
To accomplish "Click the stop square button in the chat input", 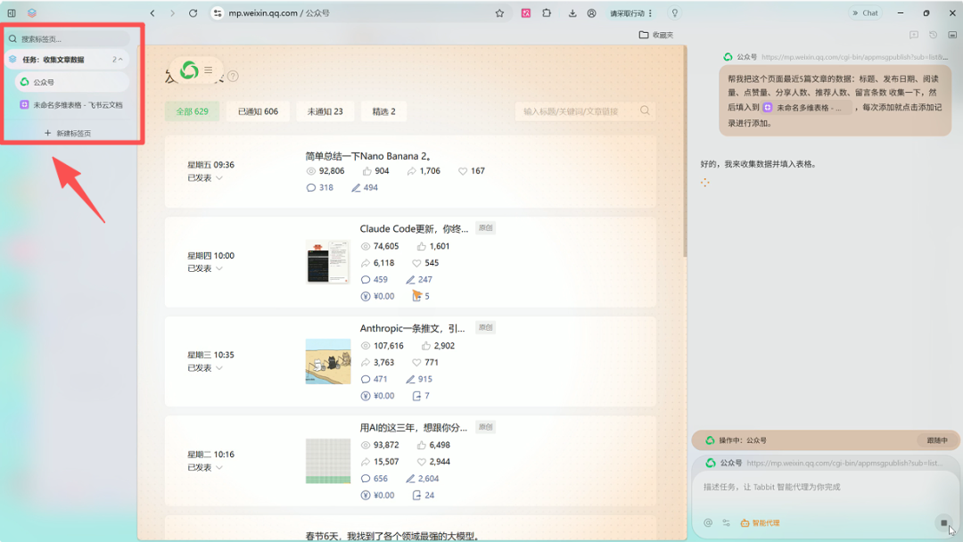I will click(x=943, y=523).
